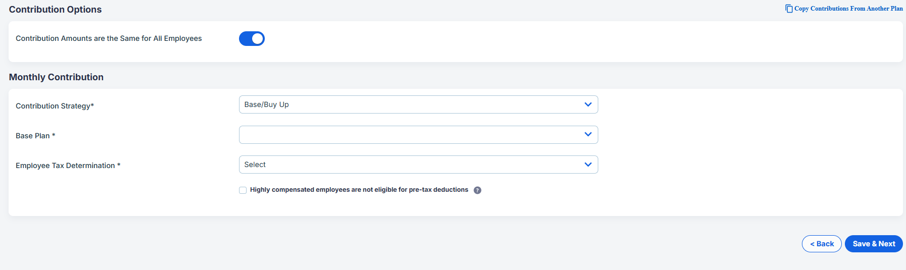Image resolution: width=906 pixels, height=270 pixels.
Task: Click the Base Plan * field label
Action: (35, 136)
